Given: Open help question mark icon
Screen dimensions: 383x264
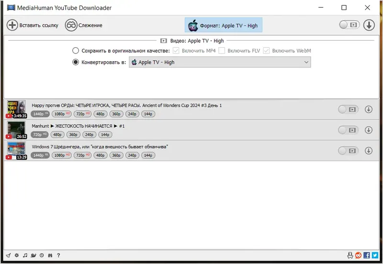Looking at the screenshot, I should (58, 255).
